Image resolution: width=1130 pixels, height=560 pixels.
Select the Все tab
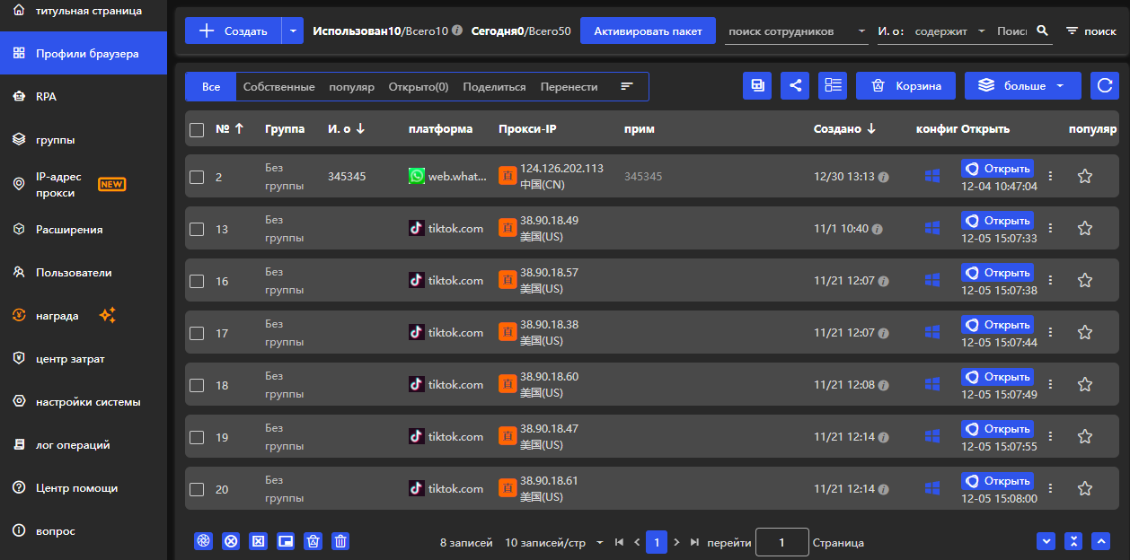tap(211, 87)
